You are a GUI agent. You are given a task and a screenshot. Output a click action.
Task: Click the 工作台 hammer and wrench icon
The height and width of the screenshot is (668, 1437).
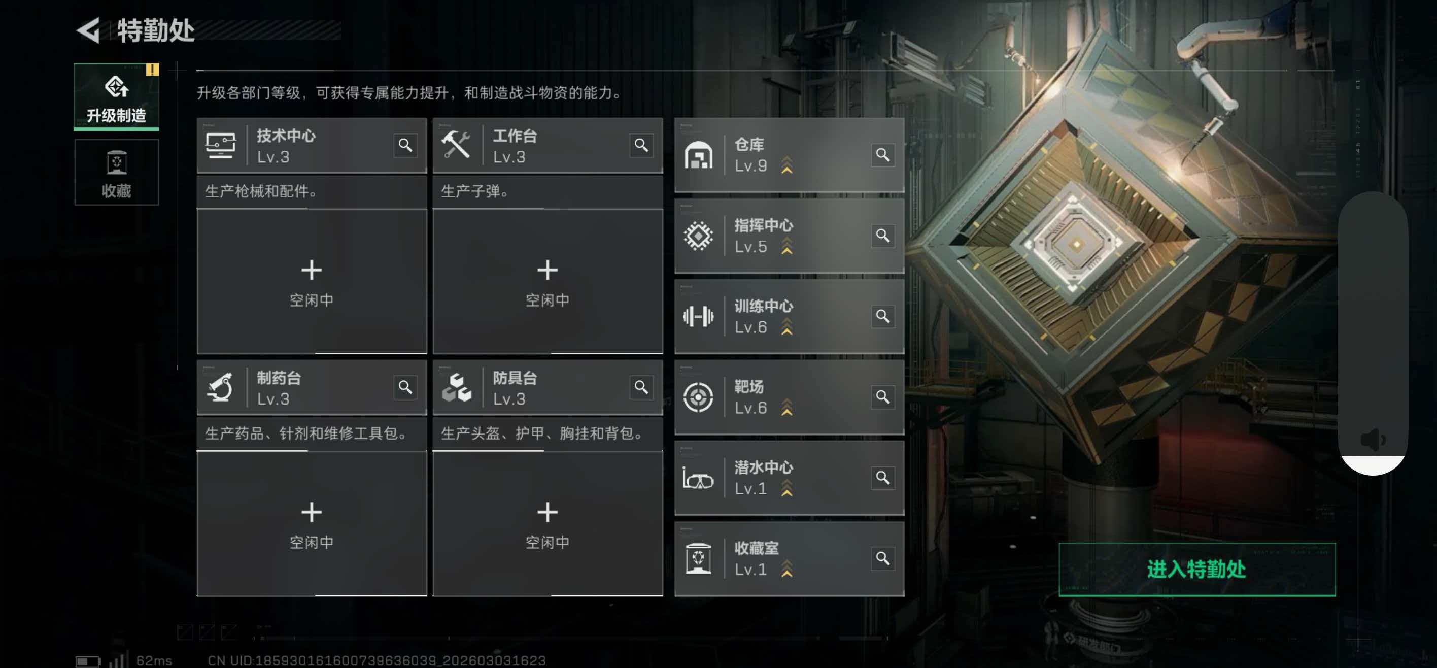(455, 145)
